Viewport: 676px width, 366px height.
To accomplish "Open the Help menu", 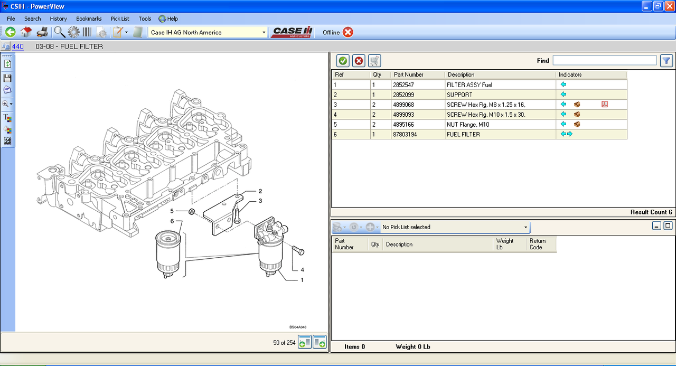I will click(168, 18).
